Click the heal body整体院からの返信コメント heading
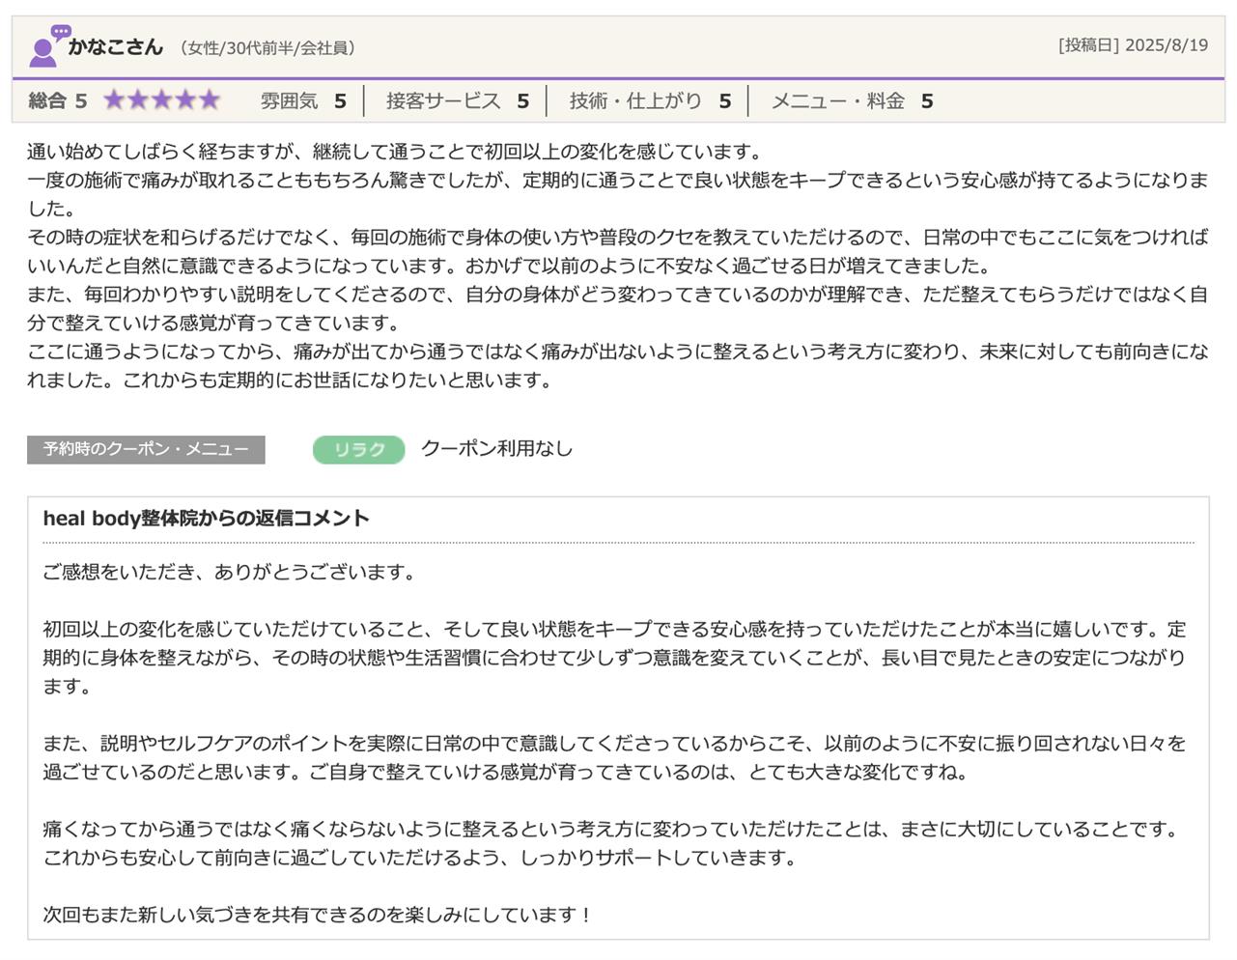The height and width of the screenshot is (960, 1237). pyautogui.click(x=206, y=518)
